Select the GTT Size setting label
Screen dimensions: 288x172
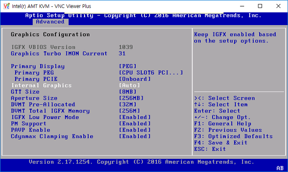click(x=25, y=91)
